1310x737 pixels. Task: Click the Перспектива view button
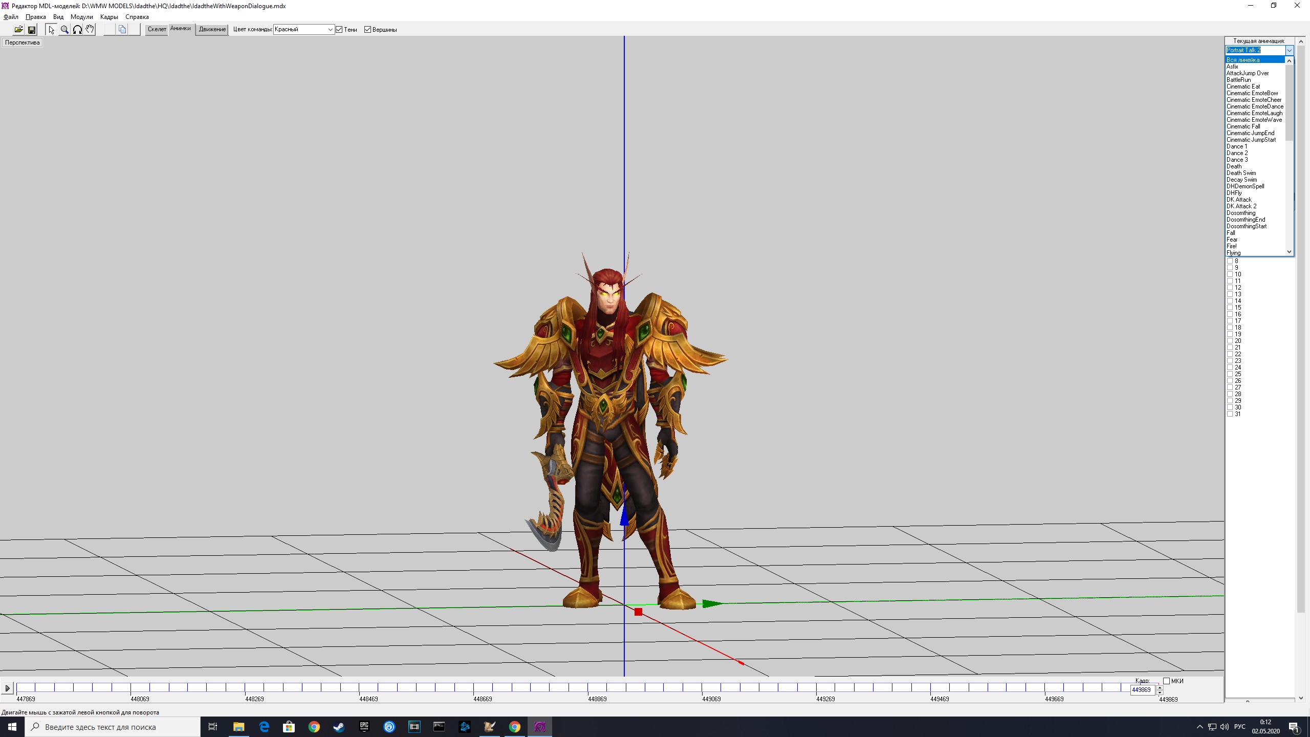(22, 42)
